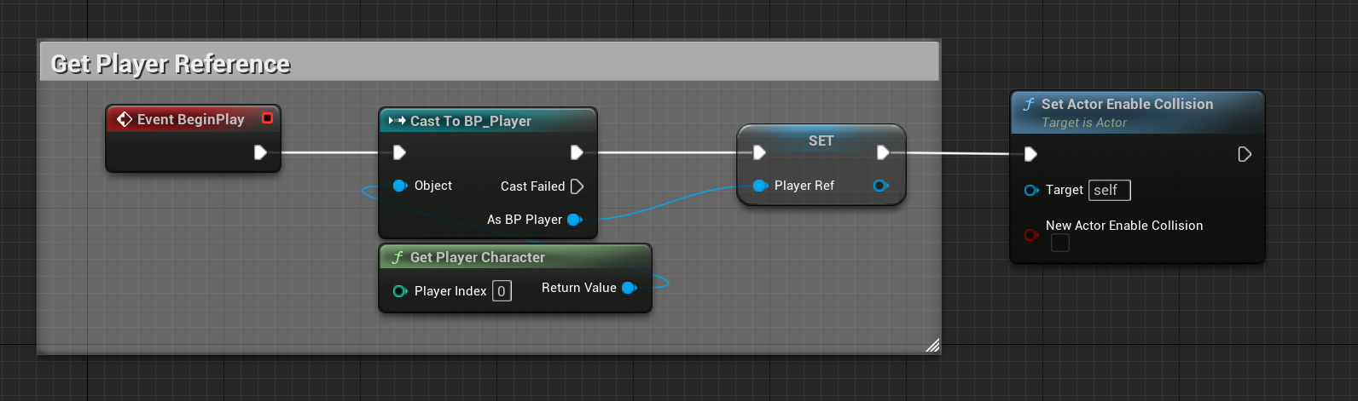Click the SET node execution output pin

(883, 152)
